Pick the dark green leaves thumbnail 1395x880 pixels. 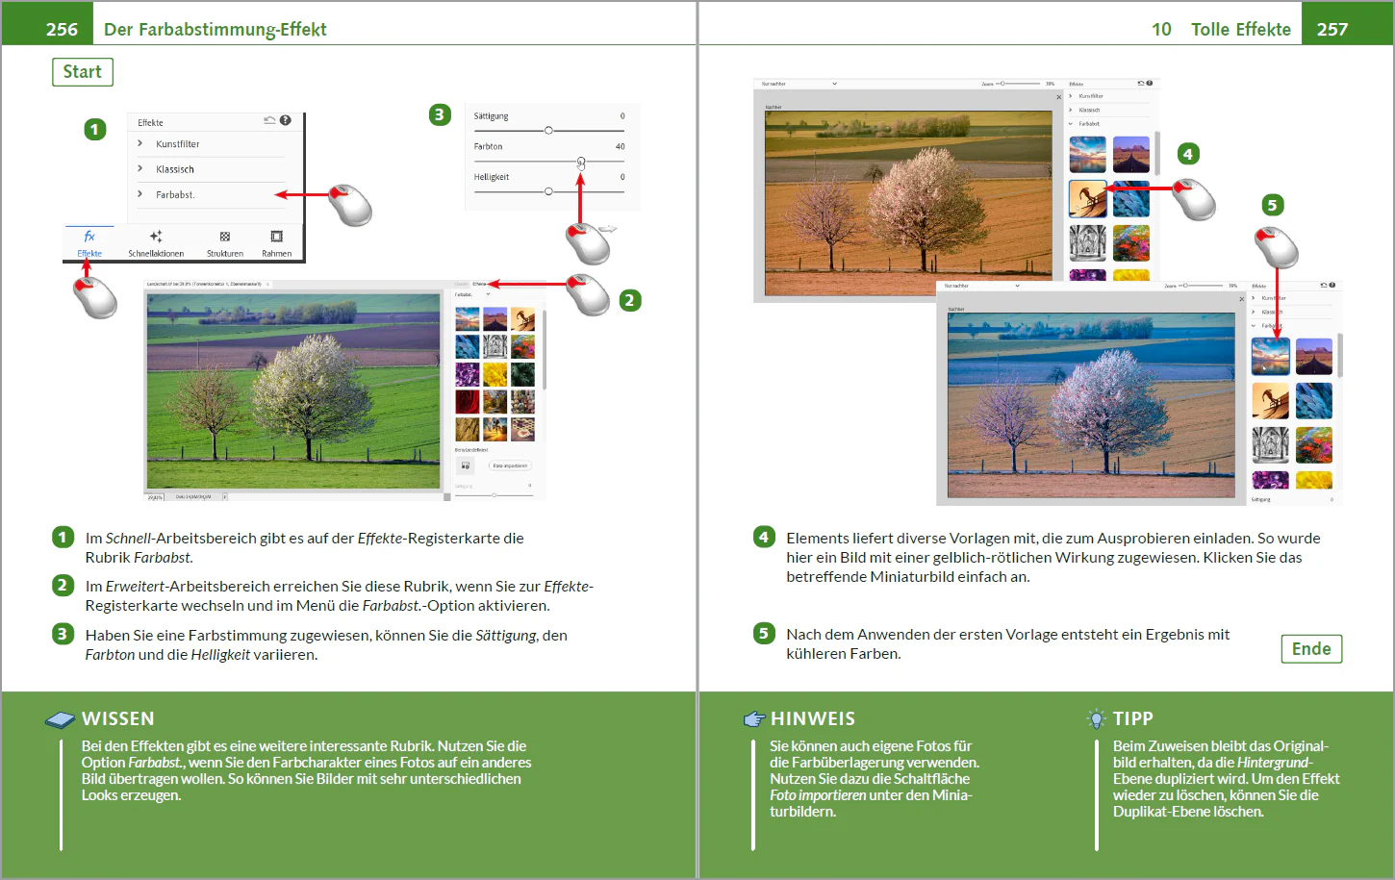523,374
